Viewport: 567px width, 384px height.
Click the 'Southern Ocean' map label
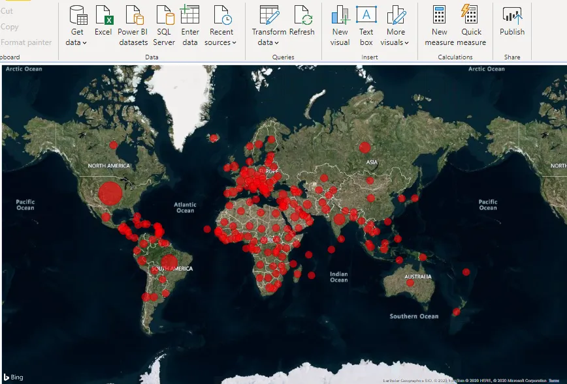click(414, 316)
